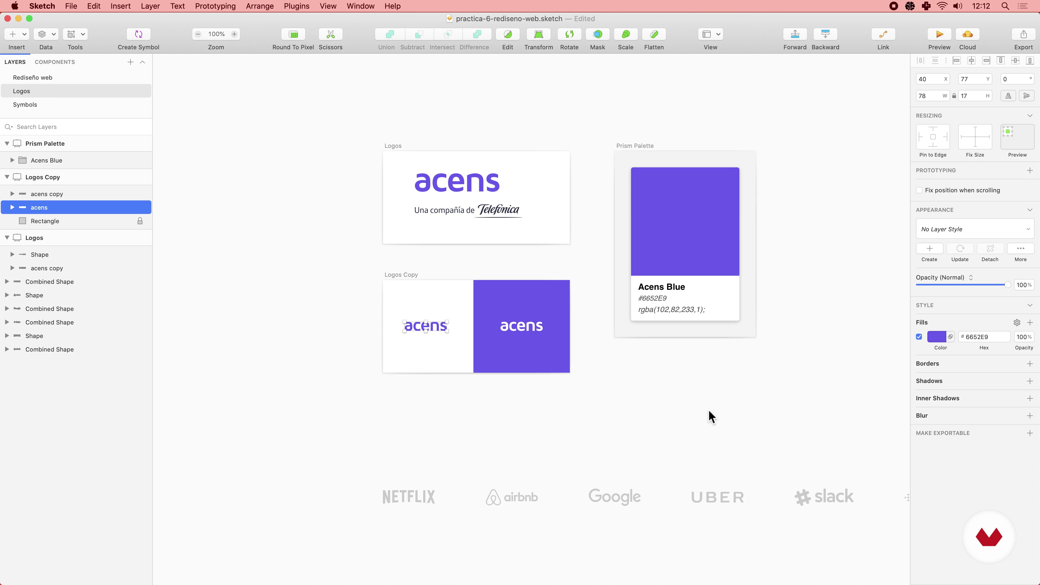Switch to the Components tab
Image resolution: width=1040 pixels, height=585 pixels.
click(55, 62)
